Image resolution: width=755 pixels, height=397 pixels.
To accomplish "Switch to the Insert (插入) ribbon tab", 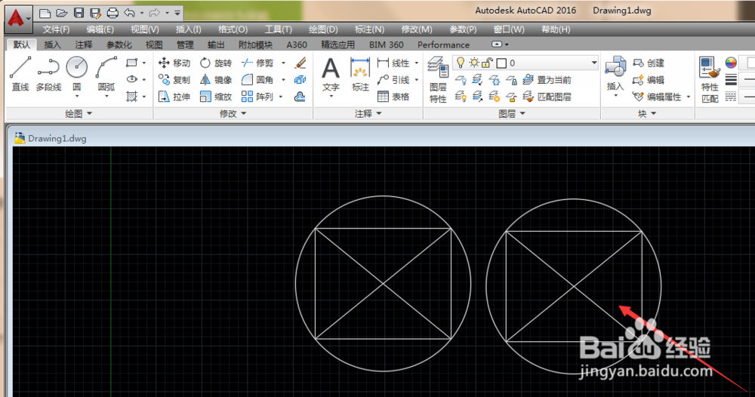I will point(53,45).
